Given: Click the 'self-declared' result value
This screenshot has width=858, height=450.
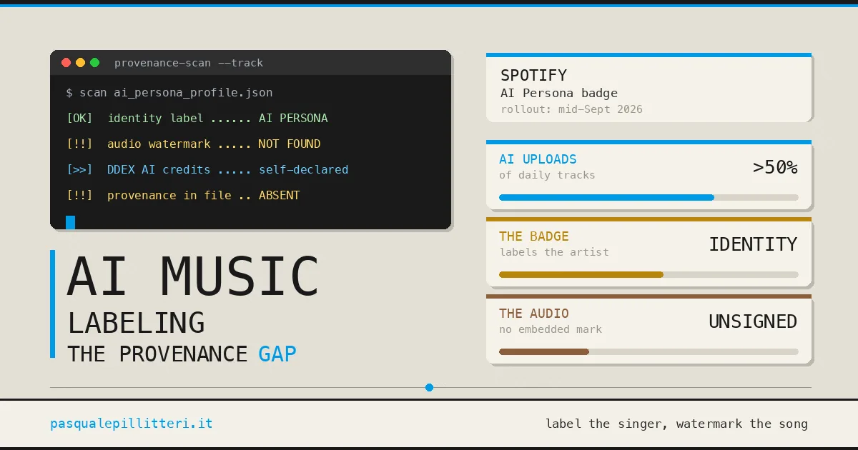Looking at the screenshot, I should pos(304,169).
